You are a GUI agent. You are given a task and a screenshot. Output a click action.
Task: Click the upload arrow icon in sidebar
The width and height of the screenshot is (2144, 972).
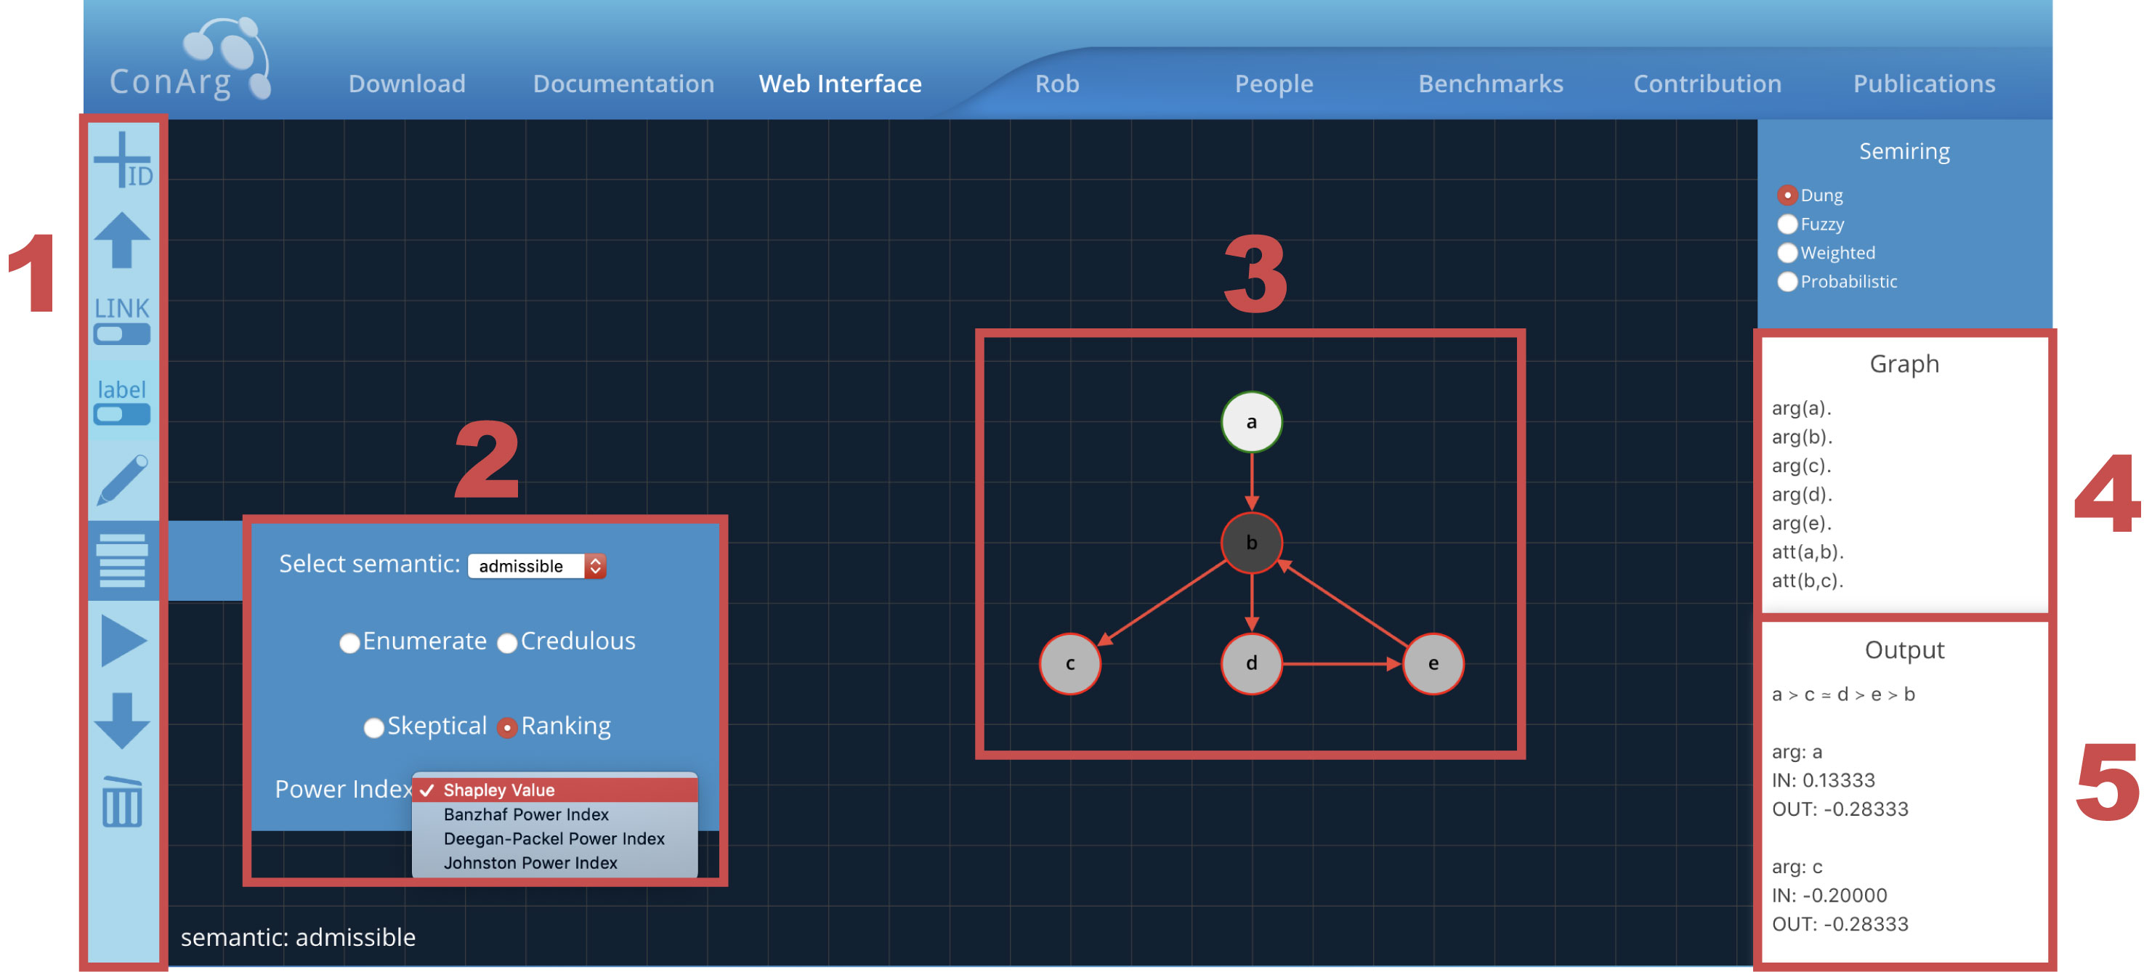tap(122, 240)
